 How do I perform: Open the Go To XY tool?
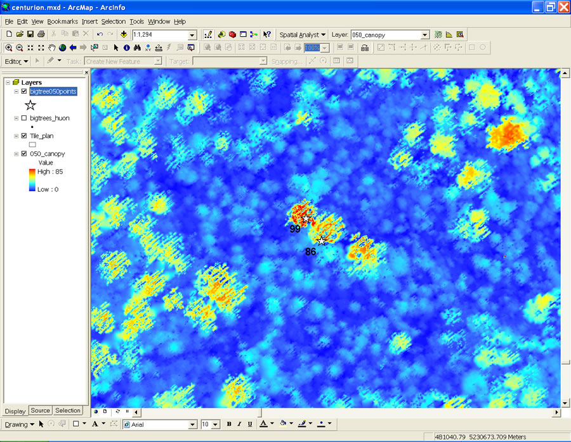click(x=148, y=47)
